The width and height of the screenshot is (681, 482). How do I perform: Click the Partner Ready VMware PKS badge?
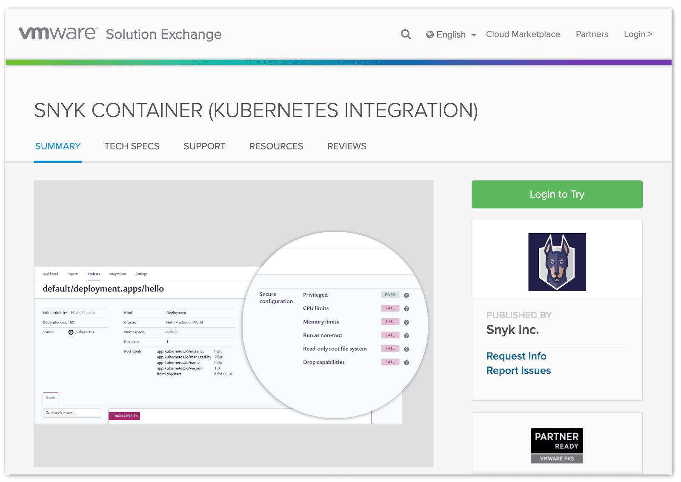click(557, 446)
